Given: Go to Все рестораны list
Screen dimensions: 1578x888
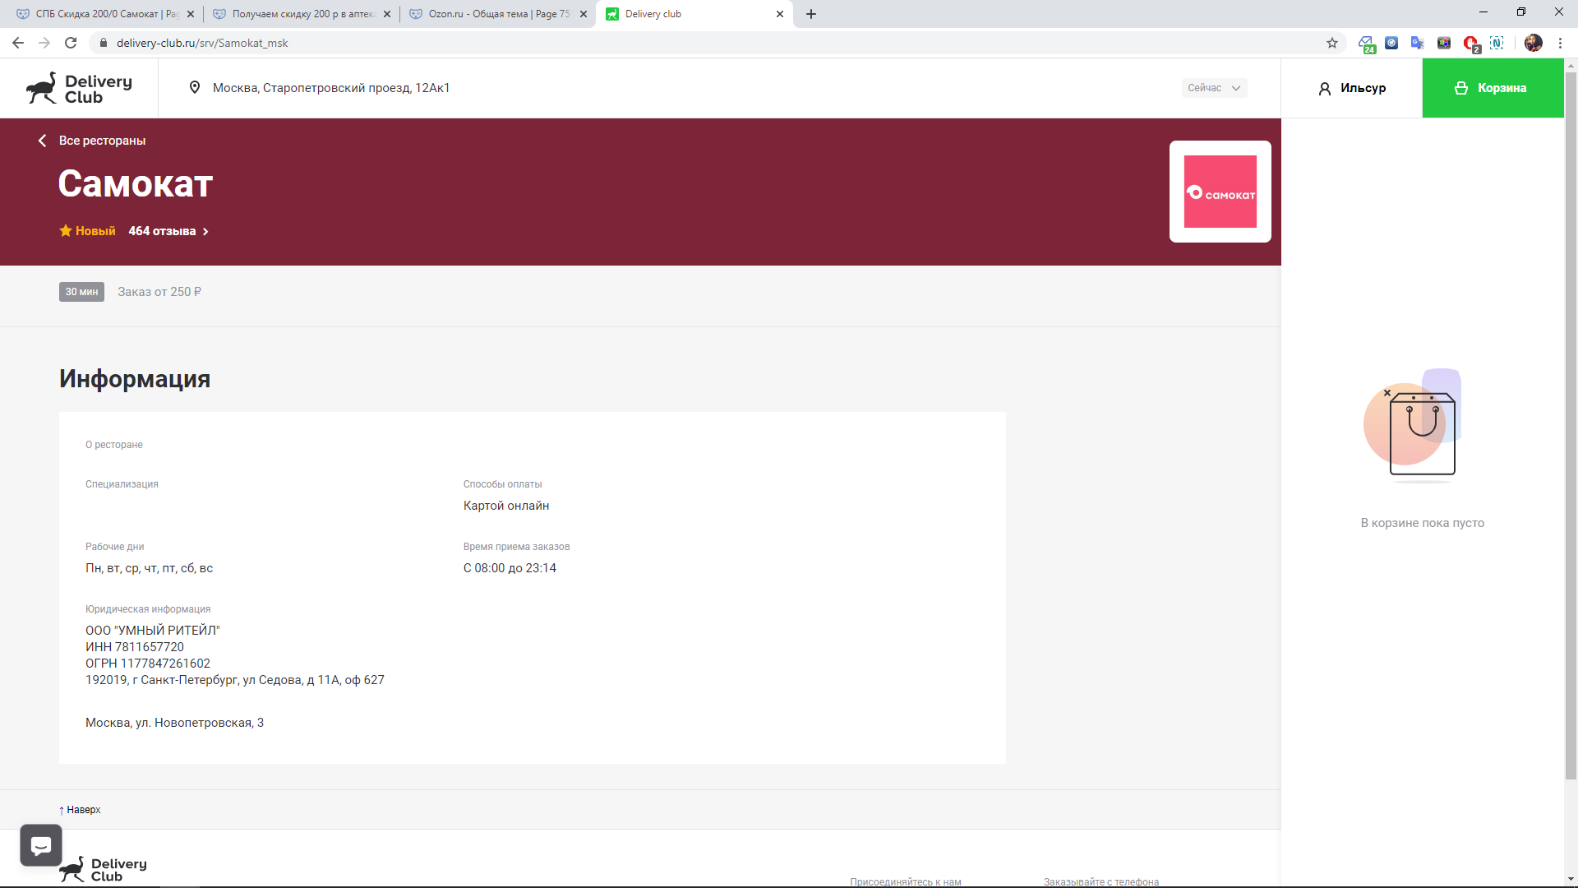Looking at the screenshot, I should coord(102,141).
